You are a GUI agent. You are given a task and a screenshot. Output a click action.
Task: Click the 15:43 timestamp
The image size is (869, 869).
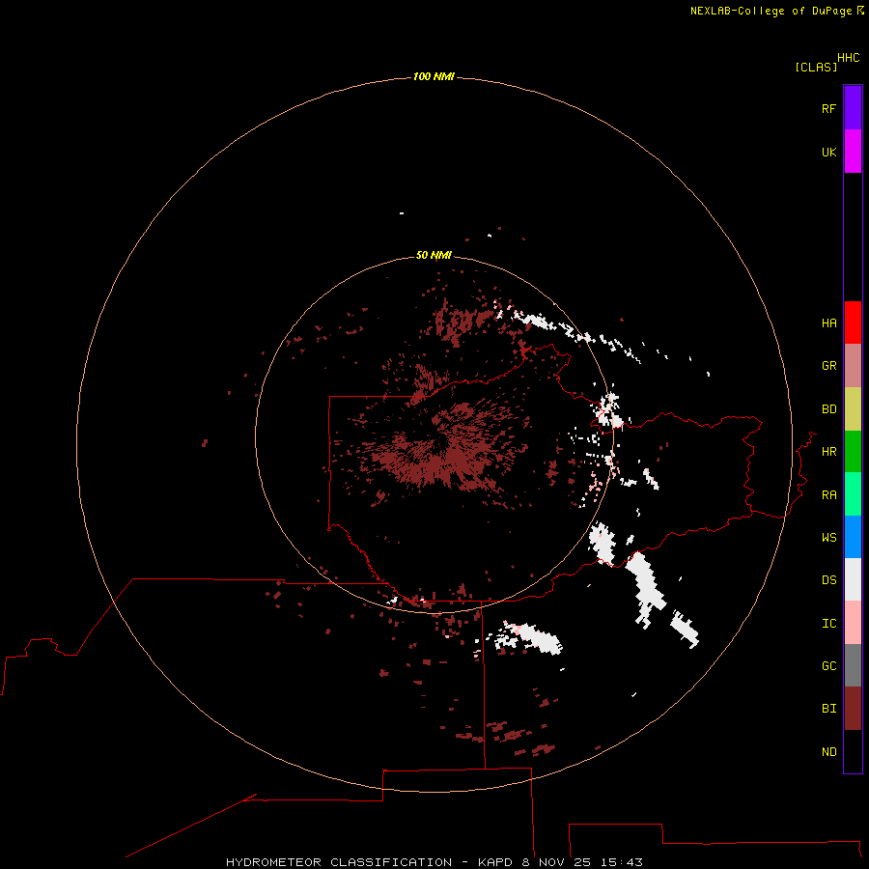[622, 862]
